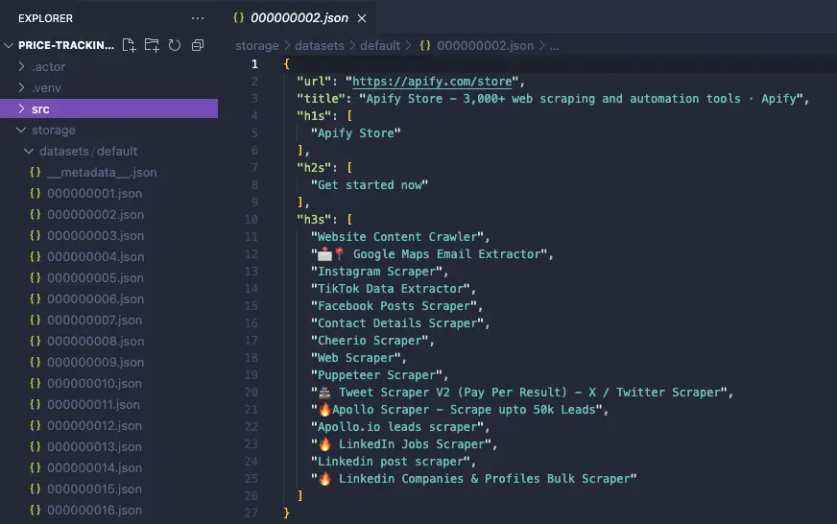Open the Explorer more actions ellipsis
The width and height of the screenshot is (837, 524).
tap(198, 18)
